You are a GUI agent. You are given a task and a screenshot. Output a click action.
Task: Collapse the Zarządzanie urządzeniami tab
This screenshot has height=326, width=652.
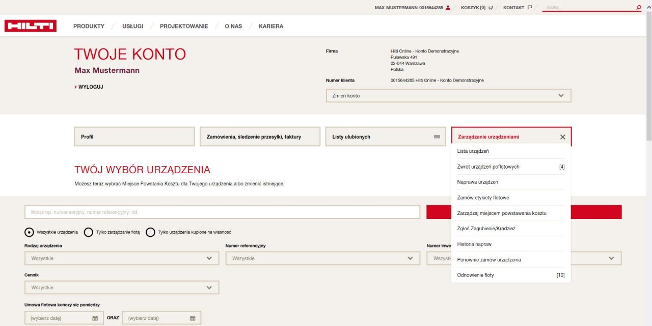511,137
